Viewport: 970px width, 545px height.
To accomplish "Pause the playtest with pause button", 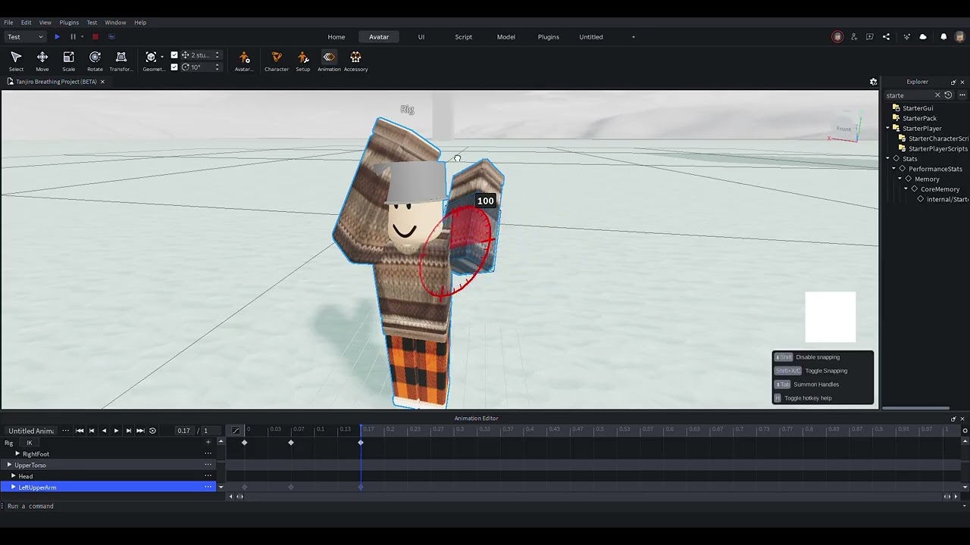I will [73, 36].
